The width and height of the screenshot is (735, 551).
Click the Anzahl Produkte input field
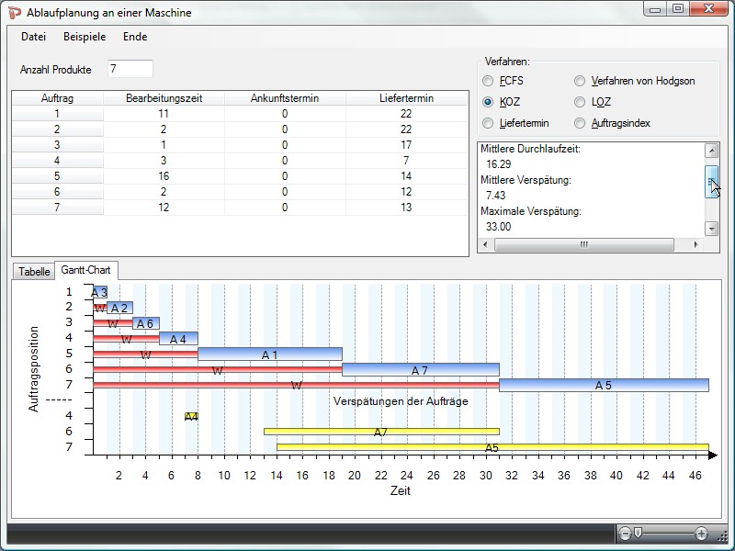coord(130,69)
